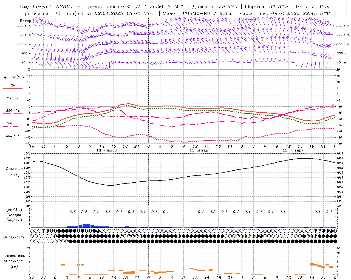Click 'Прогноз на 120 часа(ов)' forecast line
The image size is (351, 280).
[53, 13]
